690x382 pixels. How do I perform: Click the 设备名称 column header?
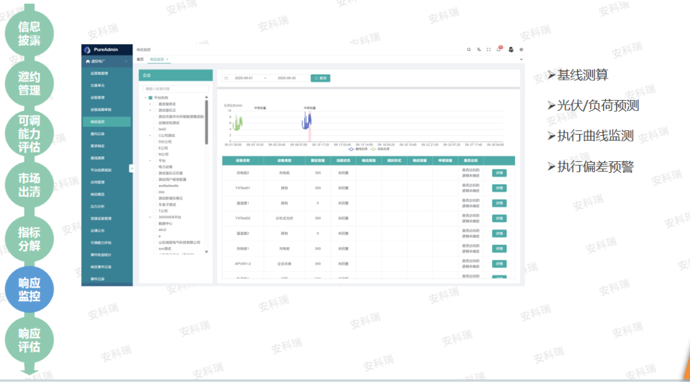[243, 161]
